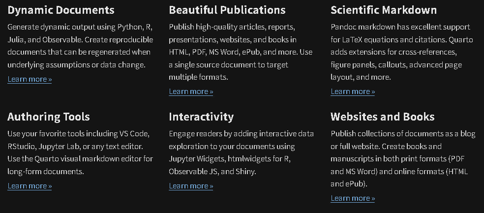Click the Scientific Markdown heading

click(x=384, y=10)
